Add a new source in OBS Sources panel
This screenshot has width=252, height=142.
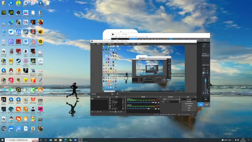[x=110, y=112]
